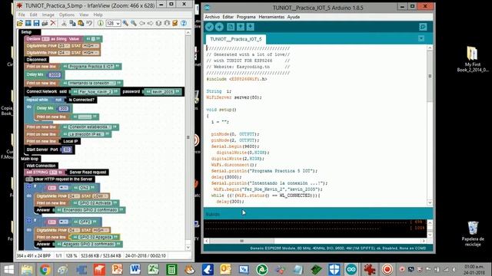
Task: Open Chrome from taskbar
Action: [45, 269]
